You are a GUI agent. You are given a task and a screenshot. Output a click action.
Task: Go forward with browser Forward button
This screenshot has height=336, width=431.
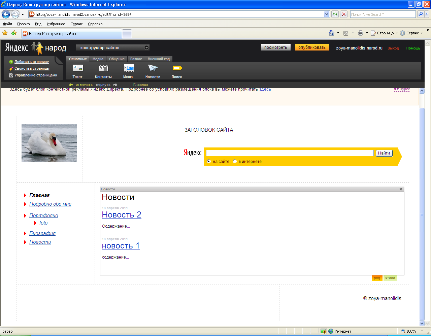click(15, 14)
